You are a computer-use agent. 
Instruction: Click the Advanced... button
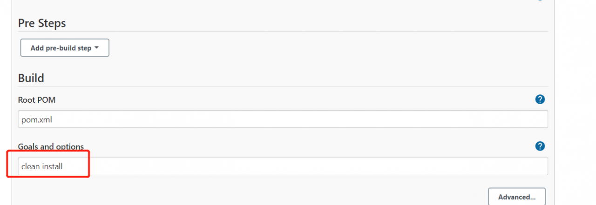pos(517,197)
